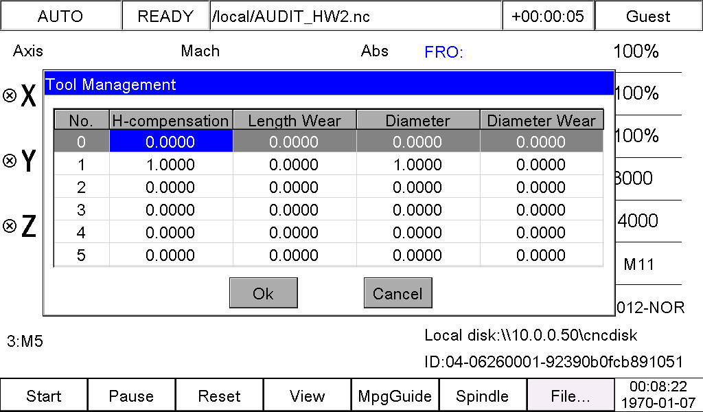
Task: Select the Diameter column header
Action: pyautogui.click(x=418, y=120)
